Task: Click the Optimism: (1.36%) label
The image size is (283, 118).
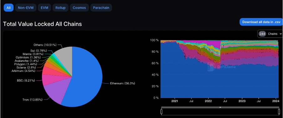Action: 28,57
